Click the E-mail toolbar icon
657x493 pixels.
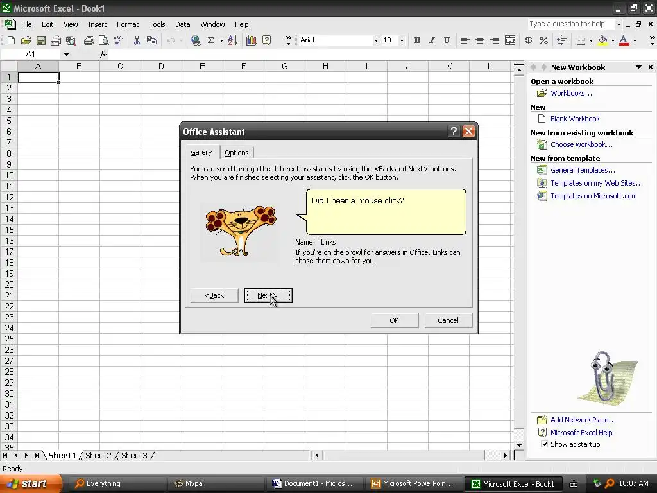click(55, 40)
